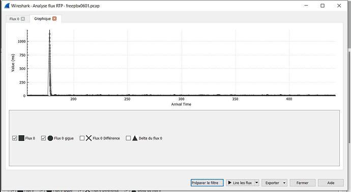Click the Fermer button
Screen dimensions: 351x192
[303, 183]
